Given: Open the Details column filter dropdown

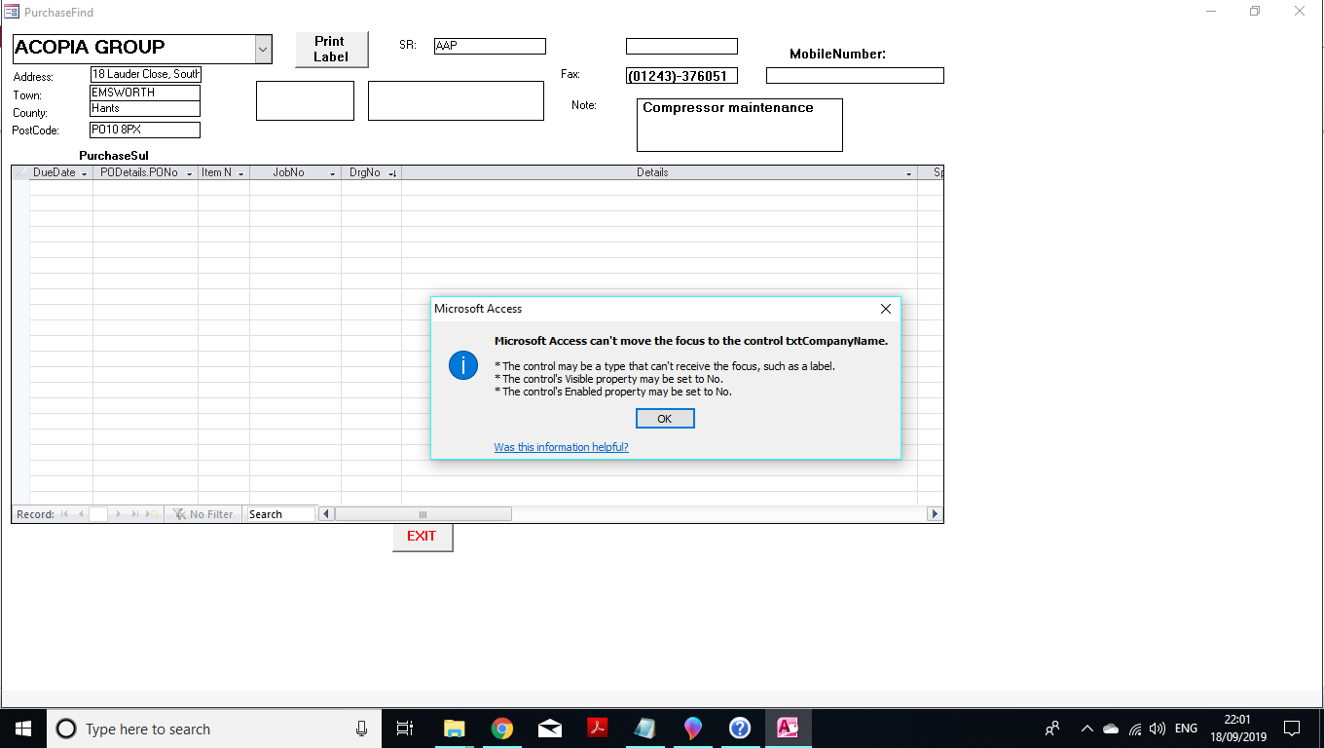Looking at the screenshot, I should pos(909,173).
